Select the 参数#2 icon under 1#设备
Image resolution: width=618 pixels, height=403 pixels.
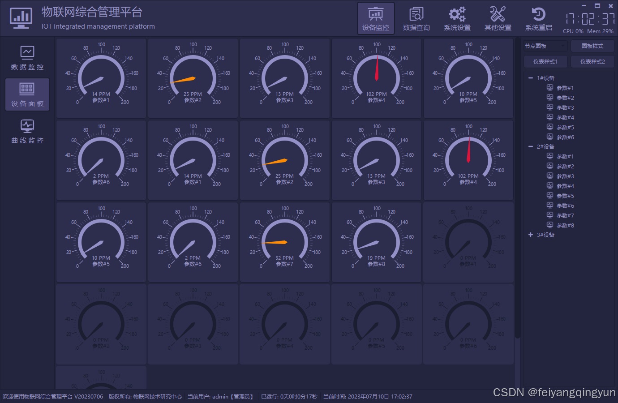550,98
